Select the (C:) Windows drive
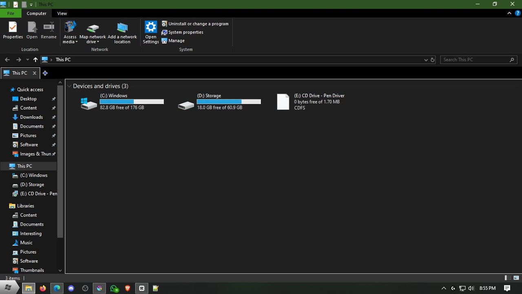The width and height of the screenshot is (522, 294). [x=122, y=102]
